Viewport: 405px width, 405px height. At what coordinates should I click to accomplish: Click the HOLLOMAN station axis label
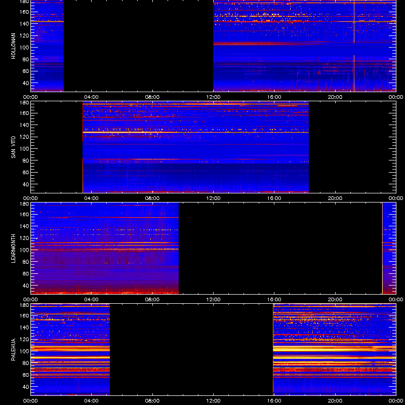[13, 46]
